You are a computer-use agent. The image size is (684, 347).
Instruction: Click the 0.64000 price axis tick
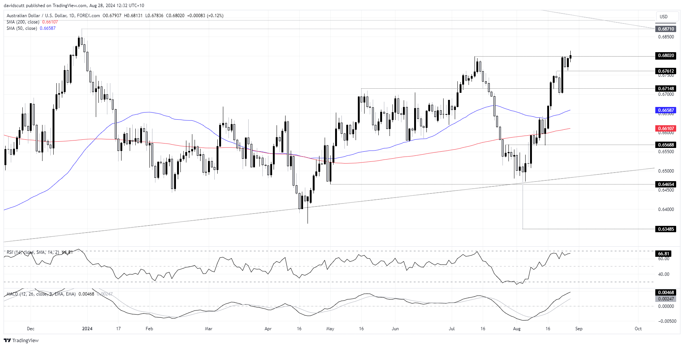[666, 209]
